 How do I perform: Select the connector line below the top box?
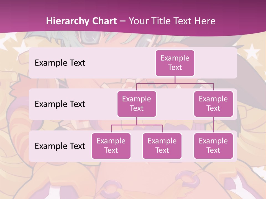[175, 80]
